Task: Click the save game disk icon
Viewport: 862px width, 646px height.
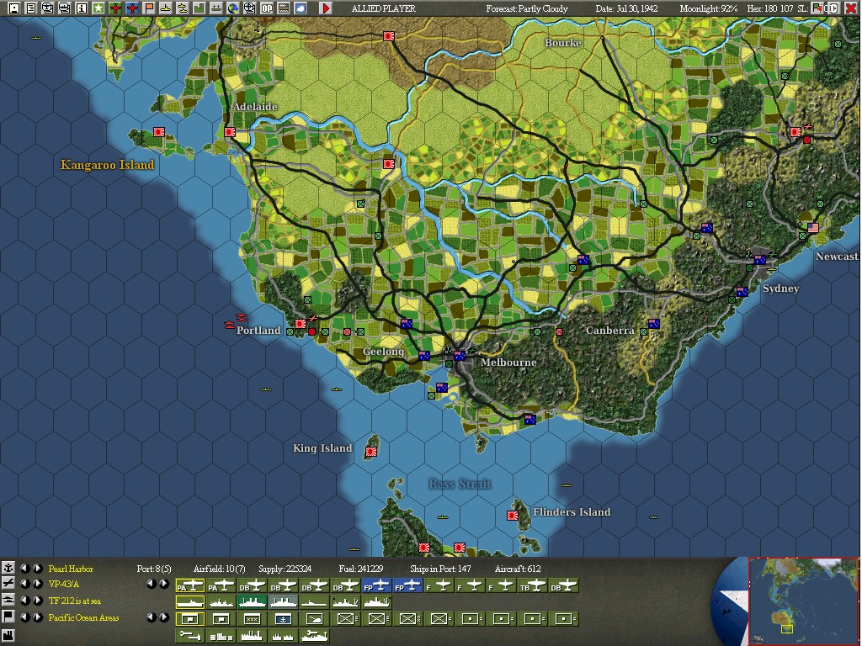Action: point(14,8)
